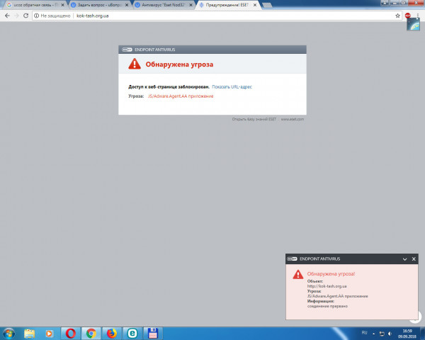Click the extension thumbnail under the toolbar at right
This screenshot has height=340, width=425.
pyautogui.click(x=413, y=24)
